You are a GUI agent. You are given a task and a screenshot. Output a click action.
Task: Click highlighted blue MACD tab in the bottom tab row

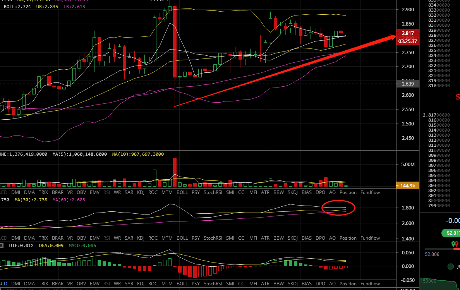[3, 284]
